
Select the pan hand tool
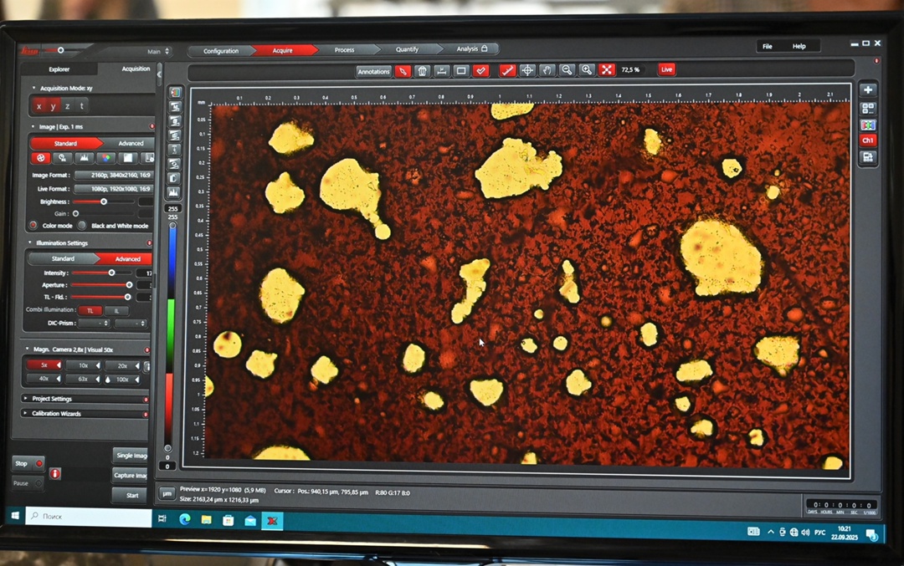547,70
